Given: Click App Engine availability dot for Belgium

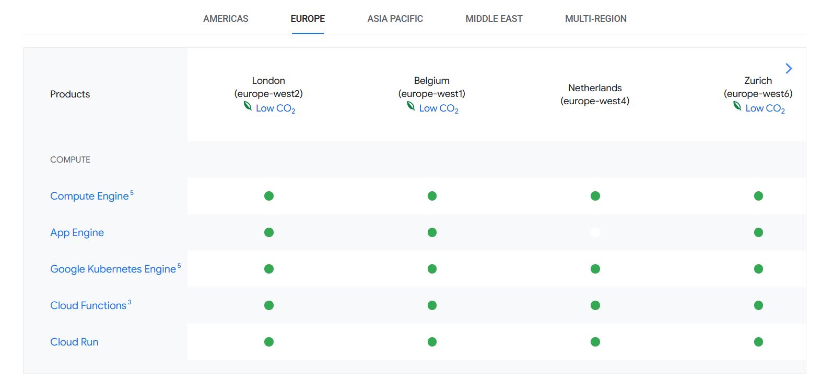Looking at the screenshot, I should point(432,232).
